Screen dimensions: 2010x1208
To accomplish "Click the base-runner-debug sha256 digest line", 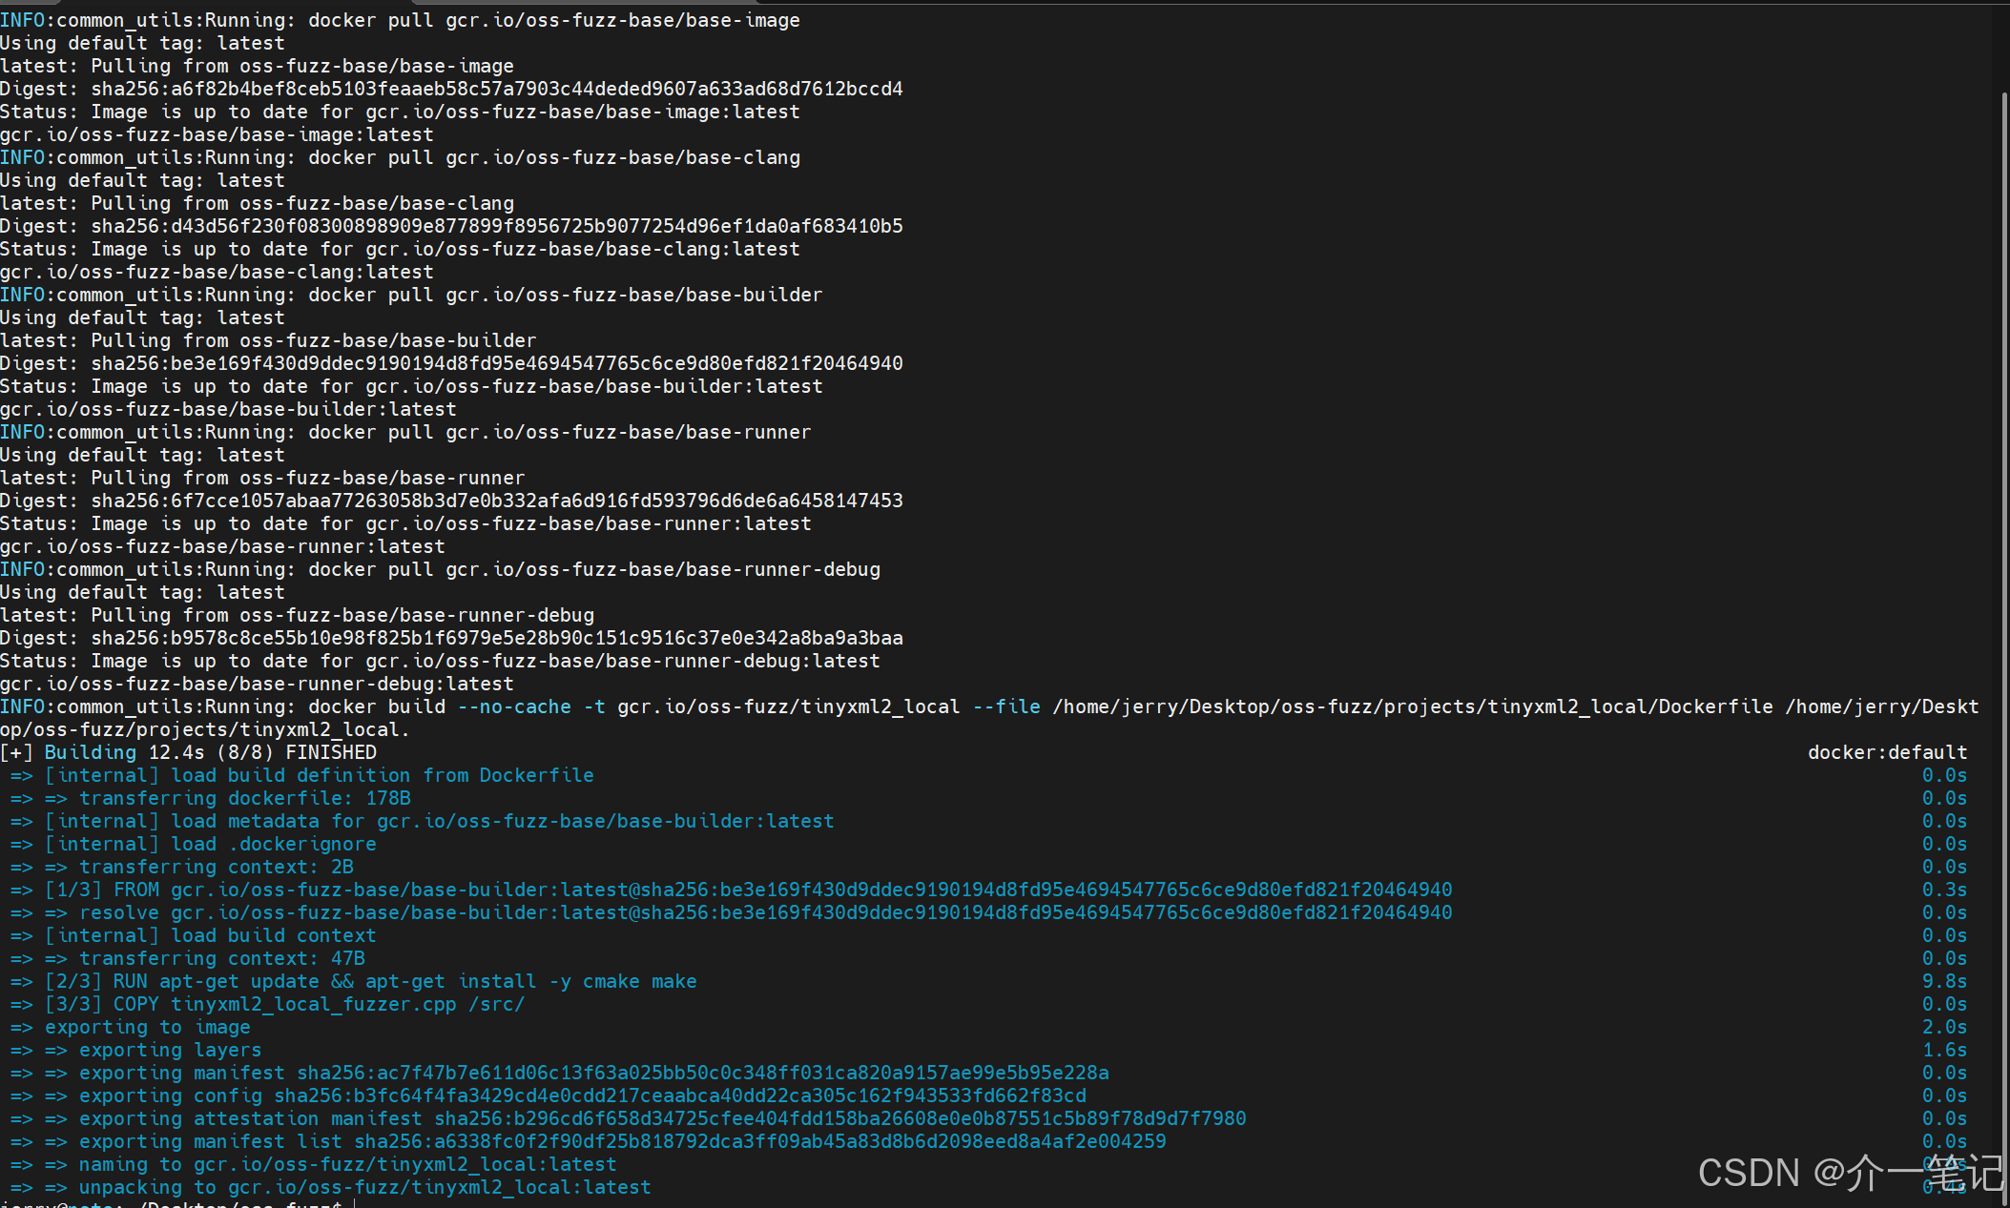I will click(451, 638).
